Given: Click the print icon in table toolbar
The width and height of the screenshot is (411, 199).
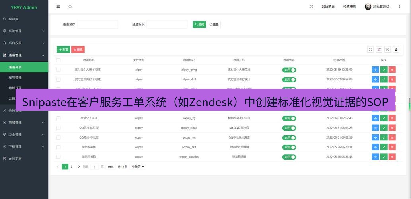Looking at the screenshot, I should click(x=388, y=49).
